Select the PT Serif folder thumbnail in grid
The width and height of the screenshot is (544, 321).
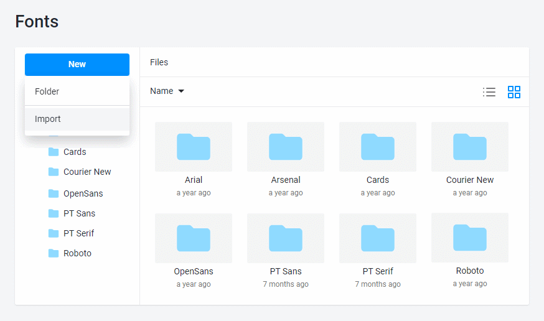pos(378,238)
